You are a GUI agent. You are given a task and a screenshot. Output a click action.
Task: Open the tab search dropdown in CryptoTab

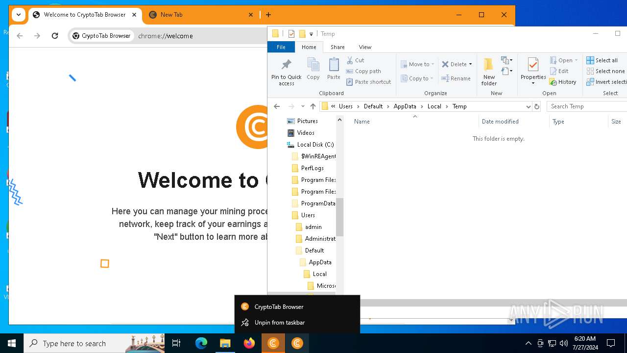pyautogui.click(x=19, y=15)
